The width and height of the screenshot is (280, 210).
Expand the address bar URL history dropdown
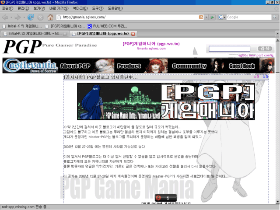[206, 17]
